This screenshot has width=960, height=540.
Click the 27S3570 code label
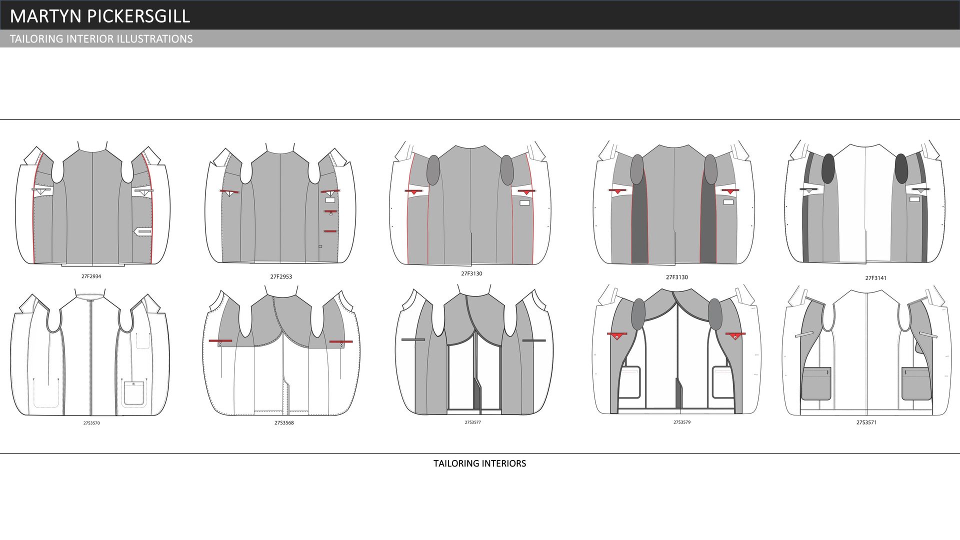coord(91,423)
